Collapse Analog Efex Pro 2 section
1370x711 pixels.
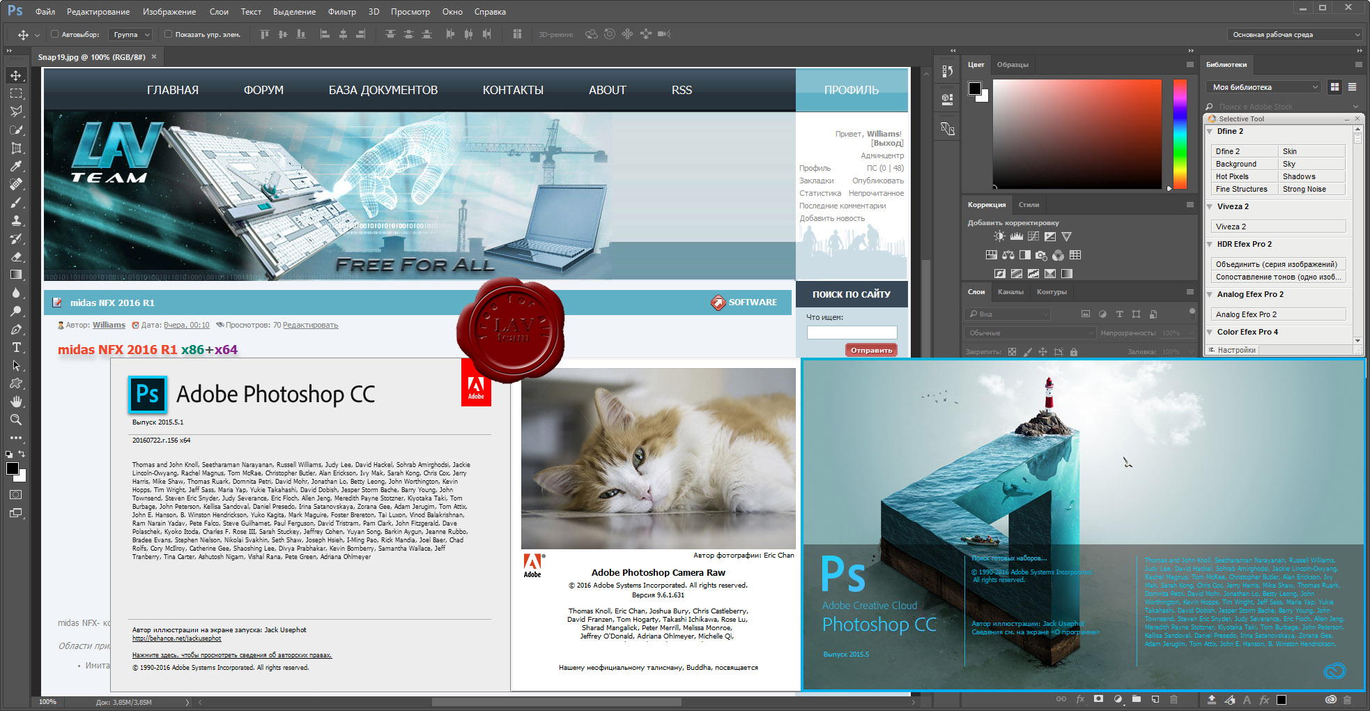tap(1210, 294)
